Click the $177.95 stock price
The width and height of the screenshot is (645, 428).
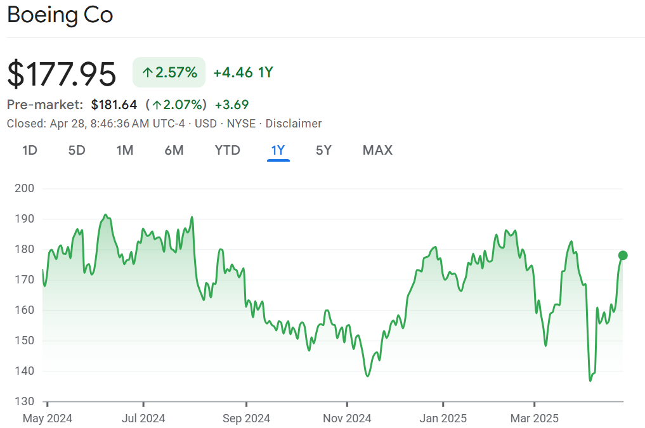point(62,74)
